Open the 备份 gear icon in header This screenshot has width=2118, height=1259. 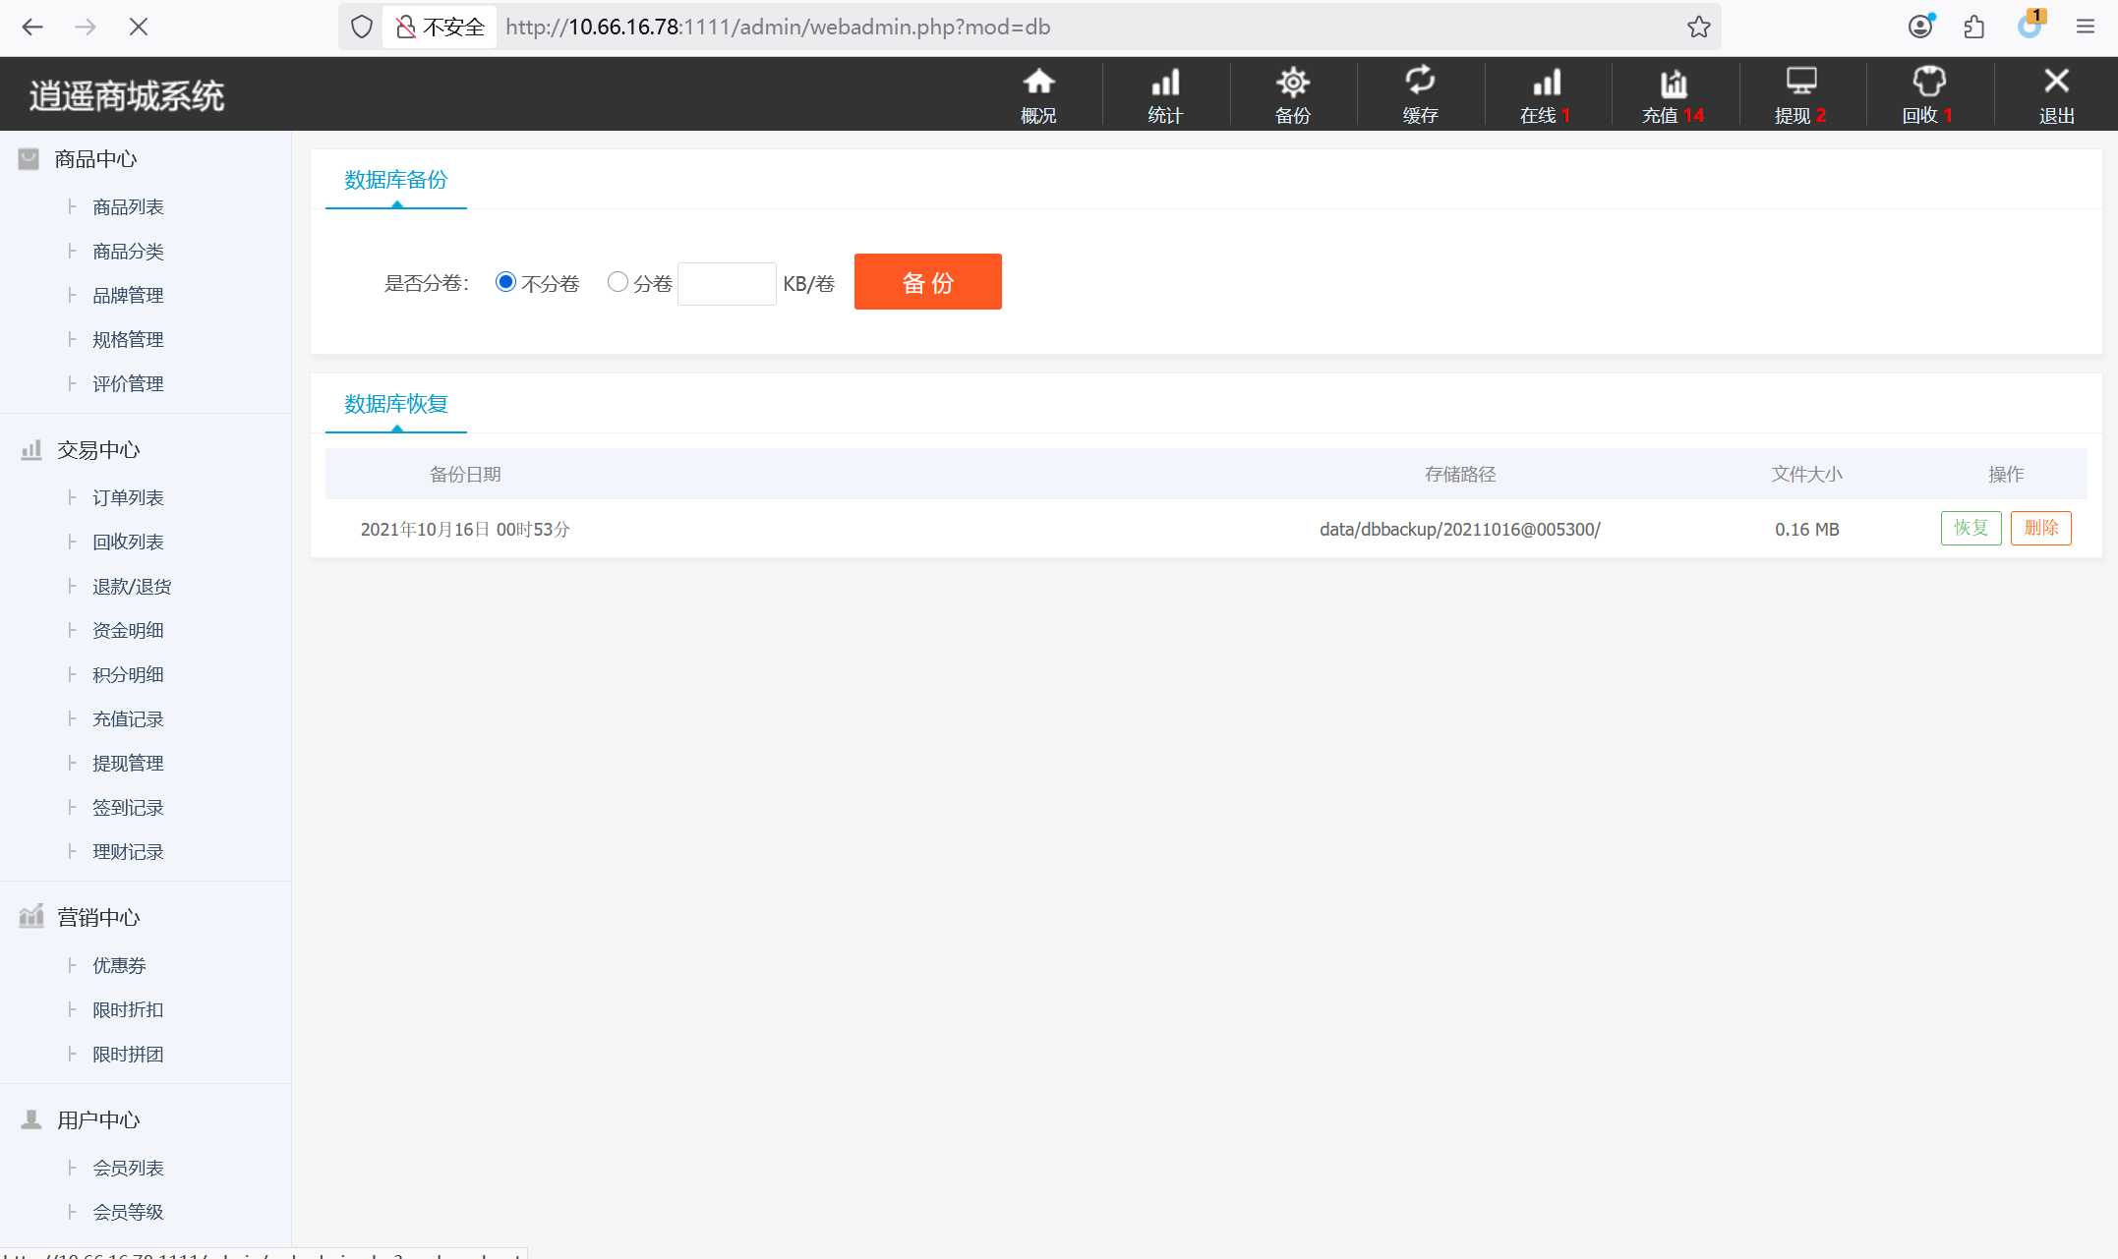pos(1292,83)
